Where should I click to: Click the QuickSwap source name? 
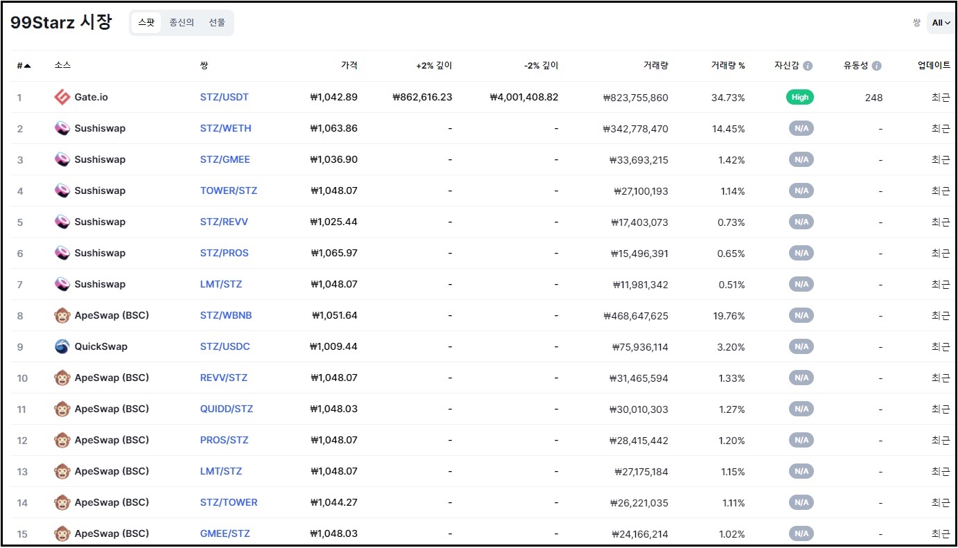coord(101,346)
